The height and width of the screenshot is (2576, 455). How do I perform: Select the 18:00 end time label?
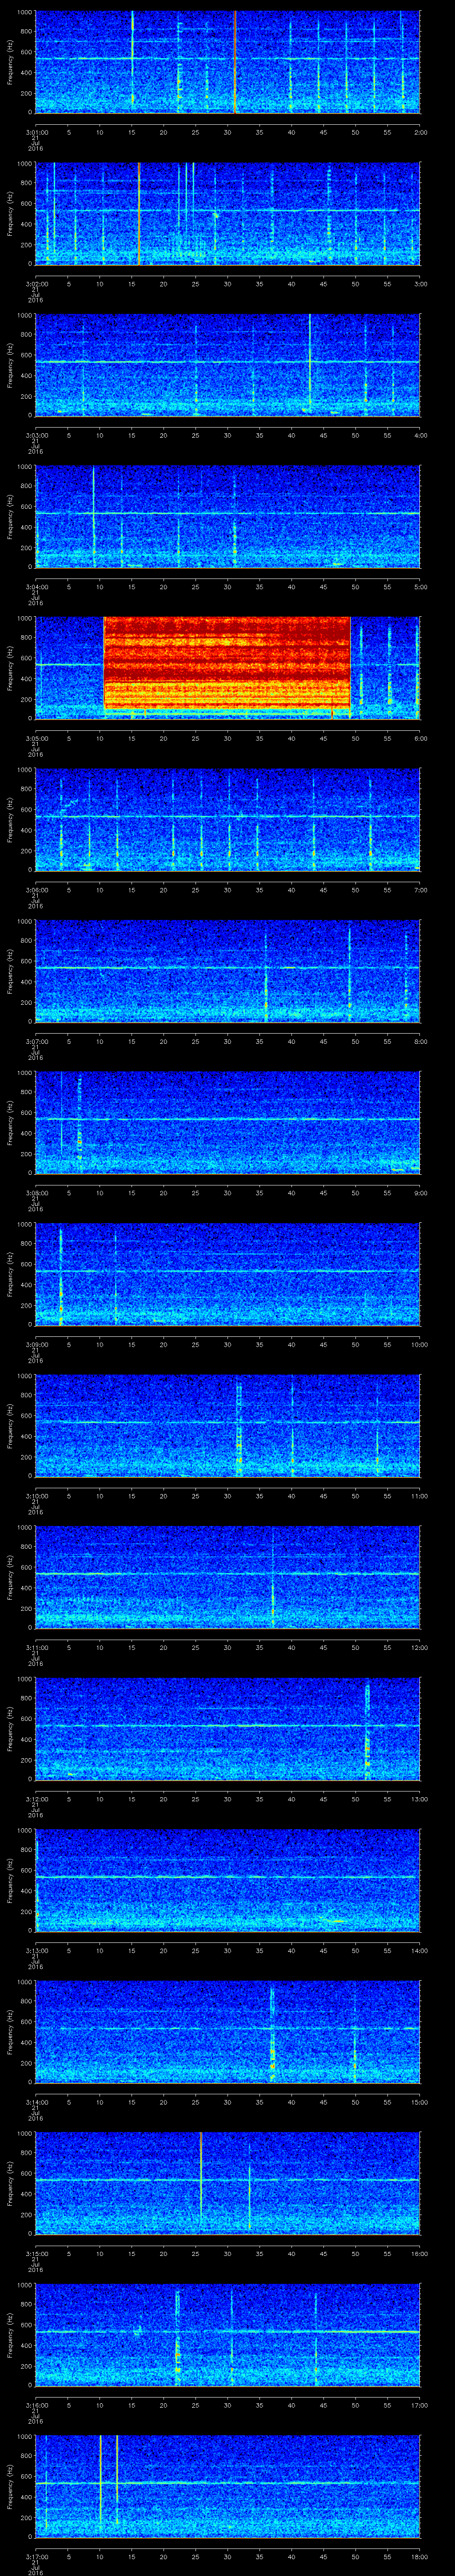[x=419, y=2558]
